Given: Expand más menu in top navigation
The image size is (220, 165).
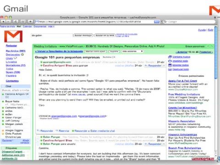Looking at the screenshot, I should tap(51, 27).
